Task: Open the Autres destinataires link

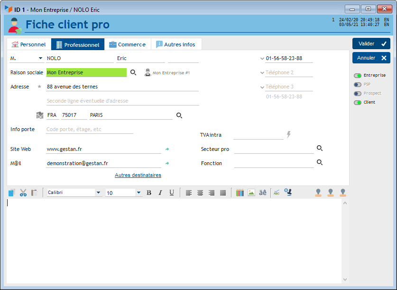Action: pos(138,175)
